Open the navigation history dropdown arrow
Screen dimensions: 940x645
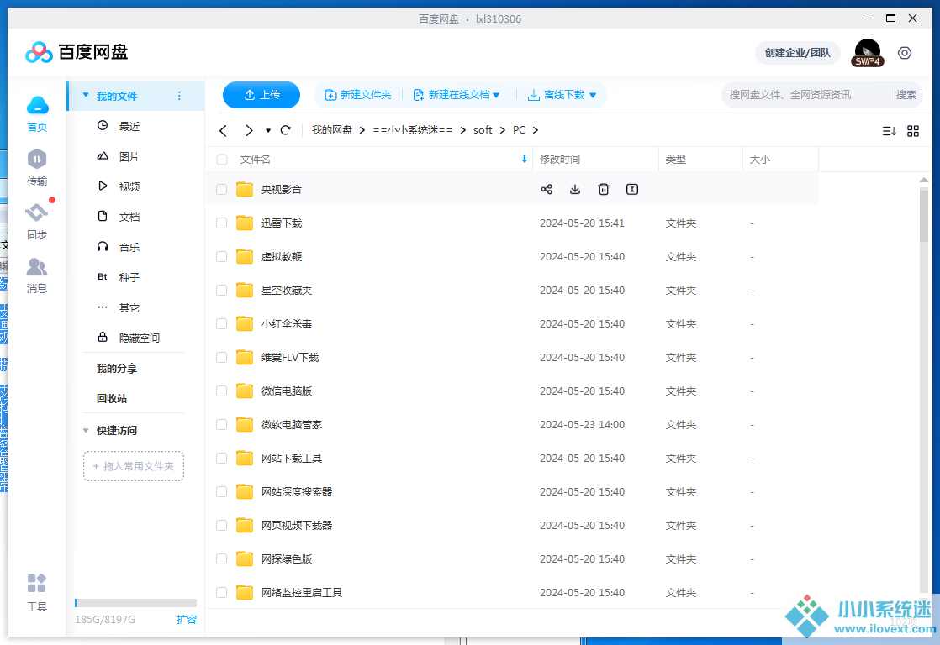268,130
